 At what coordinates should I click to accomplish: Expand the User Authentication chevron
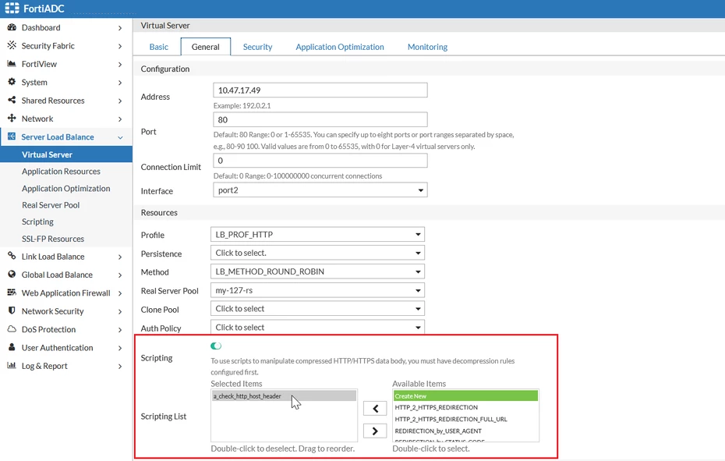tap(120, 348)
